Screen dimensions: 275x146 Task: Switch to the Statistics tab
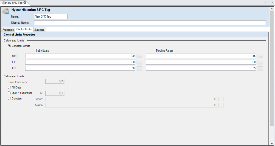39,30
